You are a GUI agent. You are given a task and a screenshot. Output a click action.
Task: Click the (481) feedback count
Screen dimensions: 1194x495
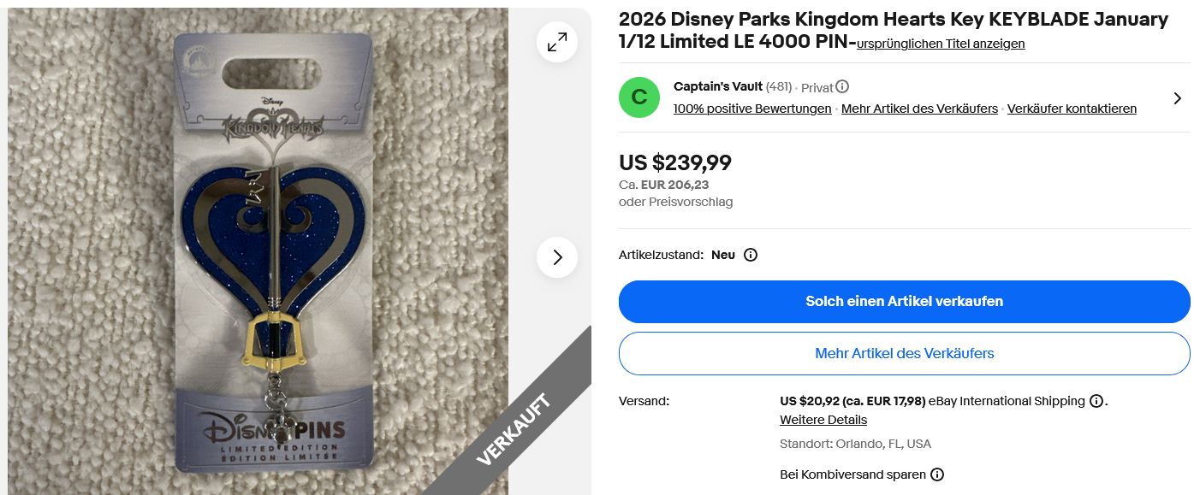pyautogui.click(x=778, y=86)
